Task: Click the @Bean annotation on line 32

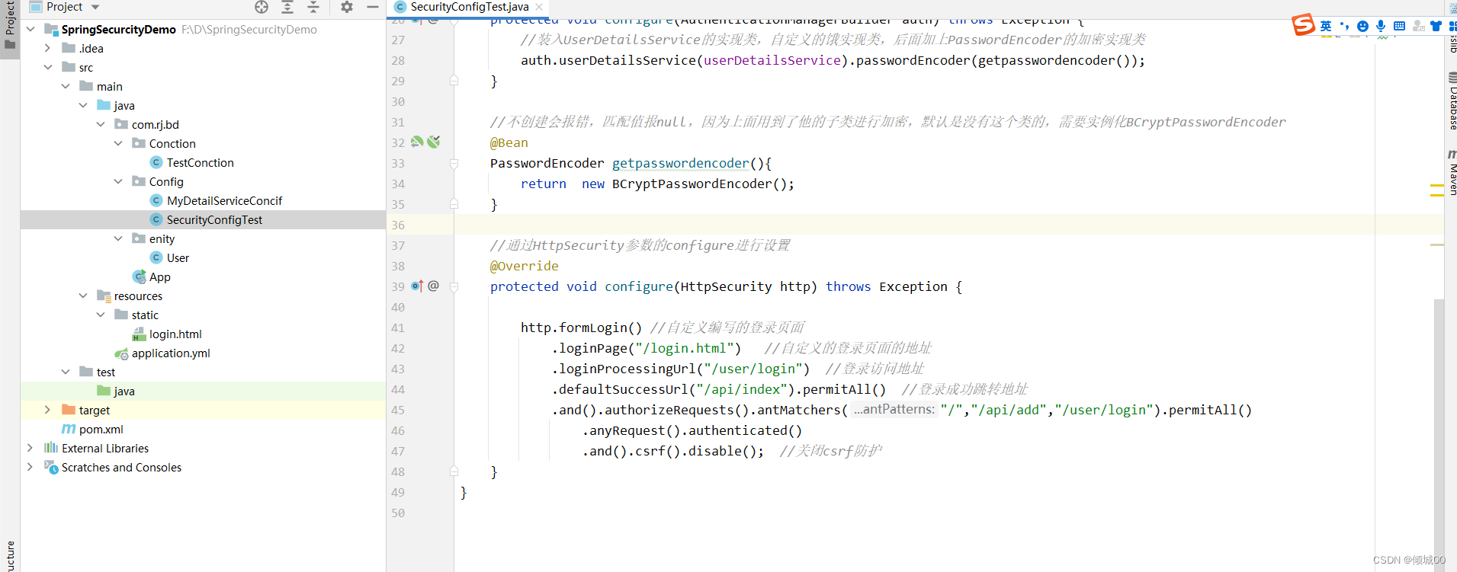Action: click(509, 142)
